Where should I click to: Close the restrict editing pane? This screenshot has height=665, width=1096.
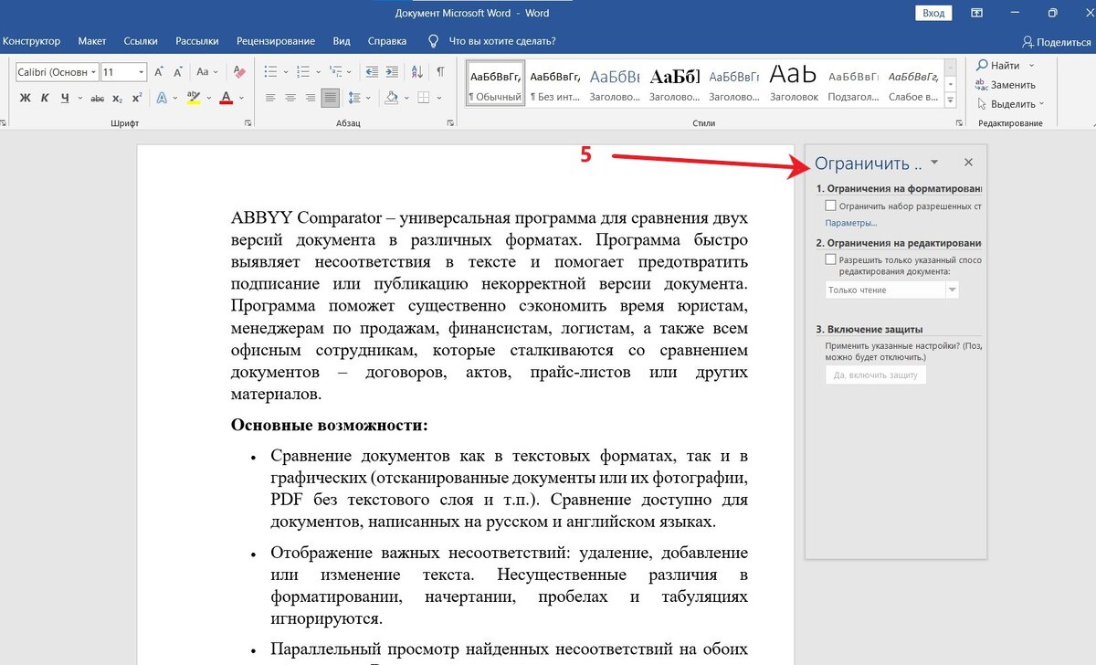(x=969, y=163)
